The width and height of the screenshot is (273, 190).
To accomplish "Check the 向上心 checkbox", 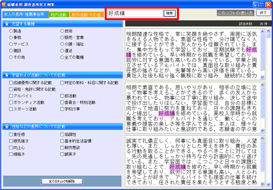I will (11, 148).
